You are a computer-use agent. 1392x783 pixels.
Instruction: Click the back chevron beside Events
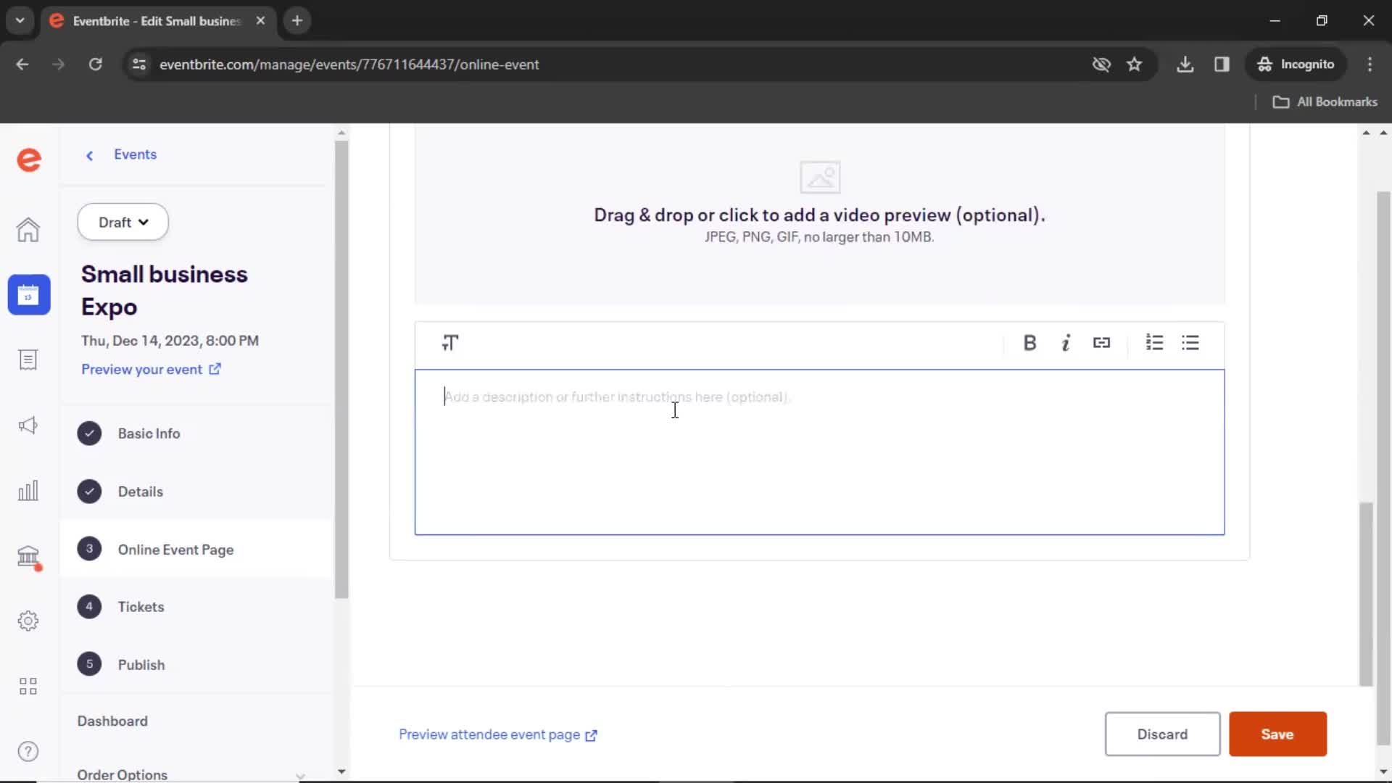(89, 155)
